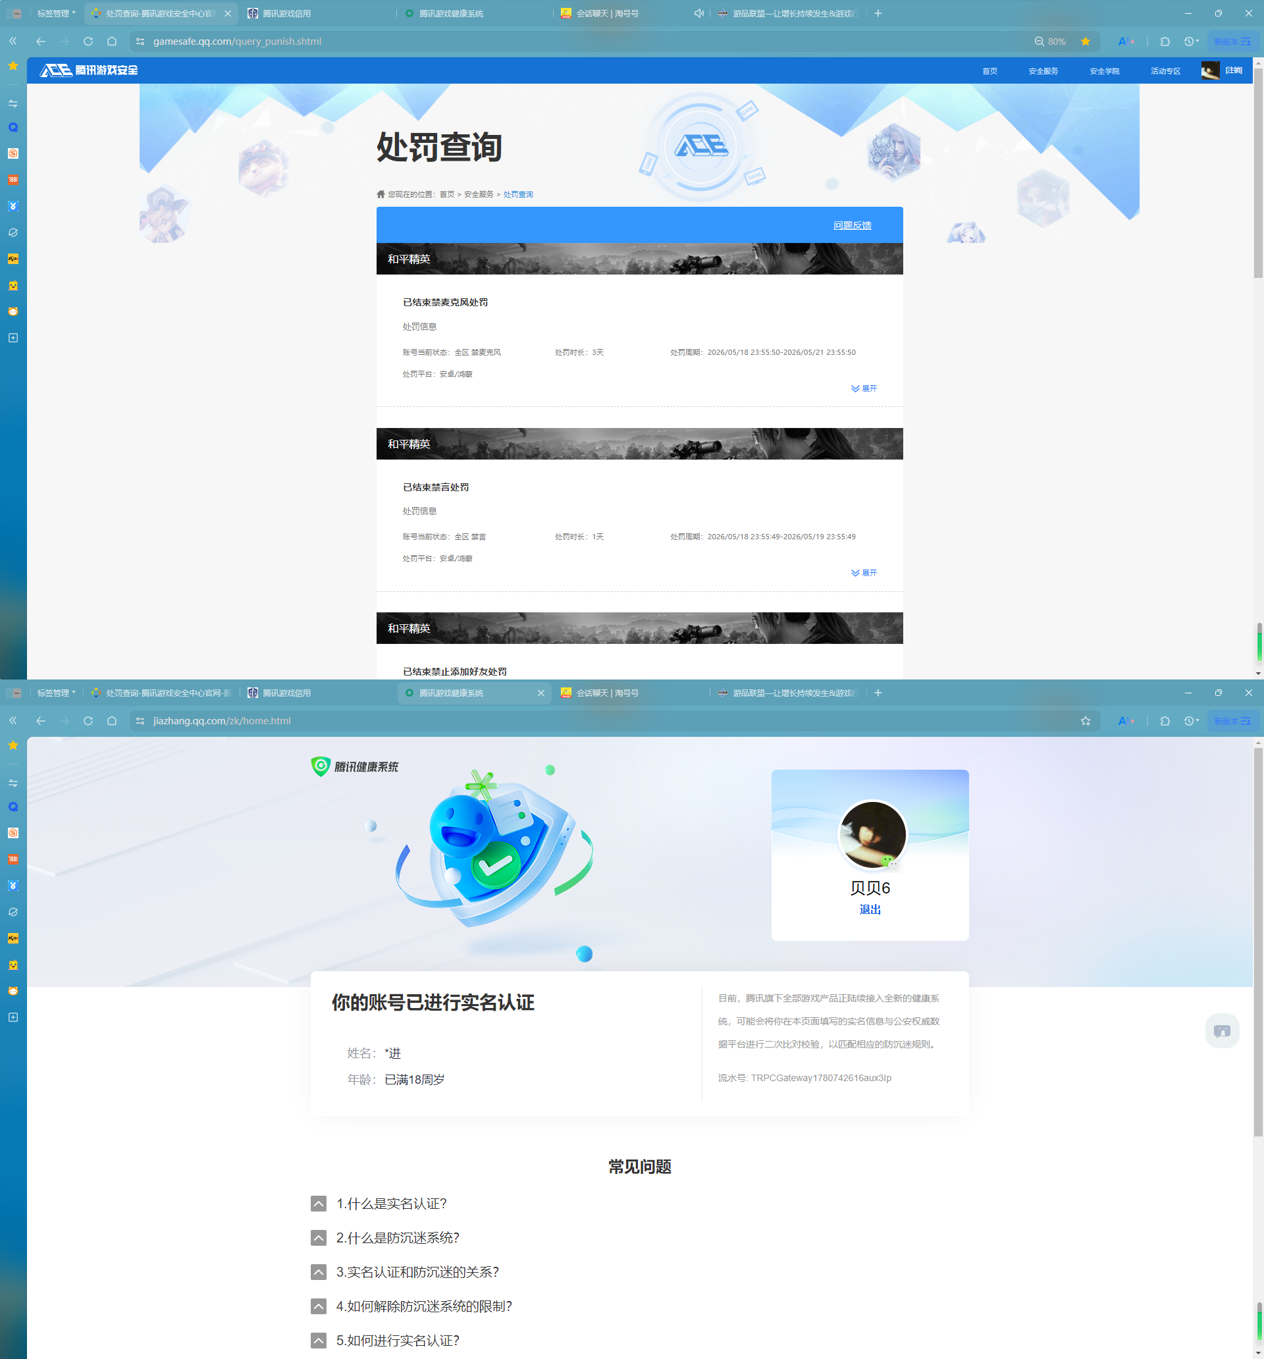Open orange cat-face icon in top window sidebar

coord(13,311)
